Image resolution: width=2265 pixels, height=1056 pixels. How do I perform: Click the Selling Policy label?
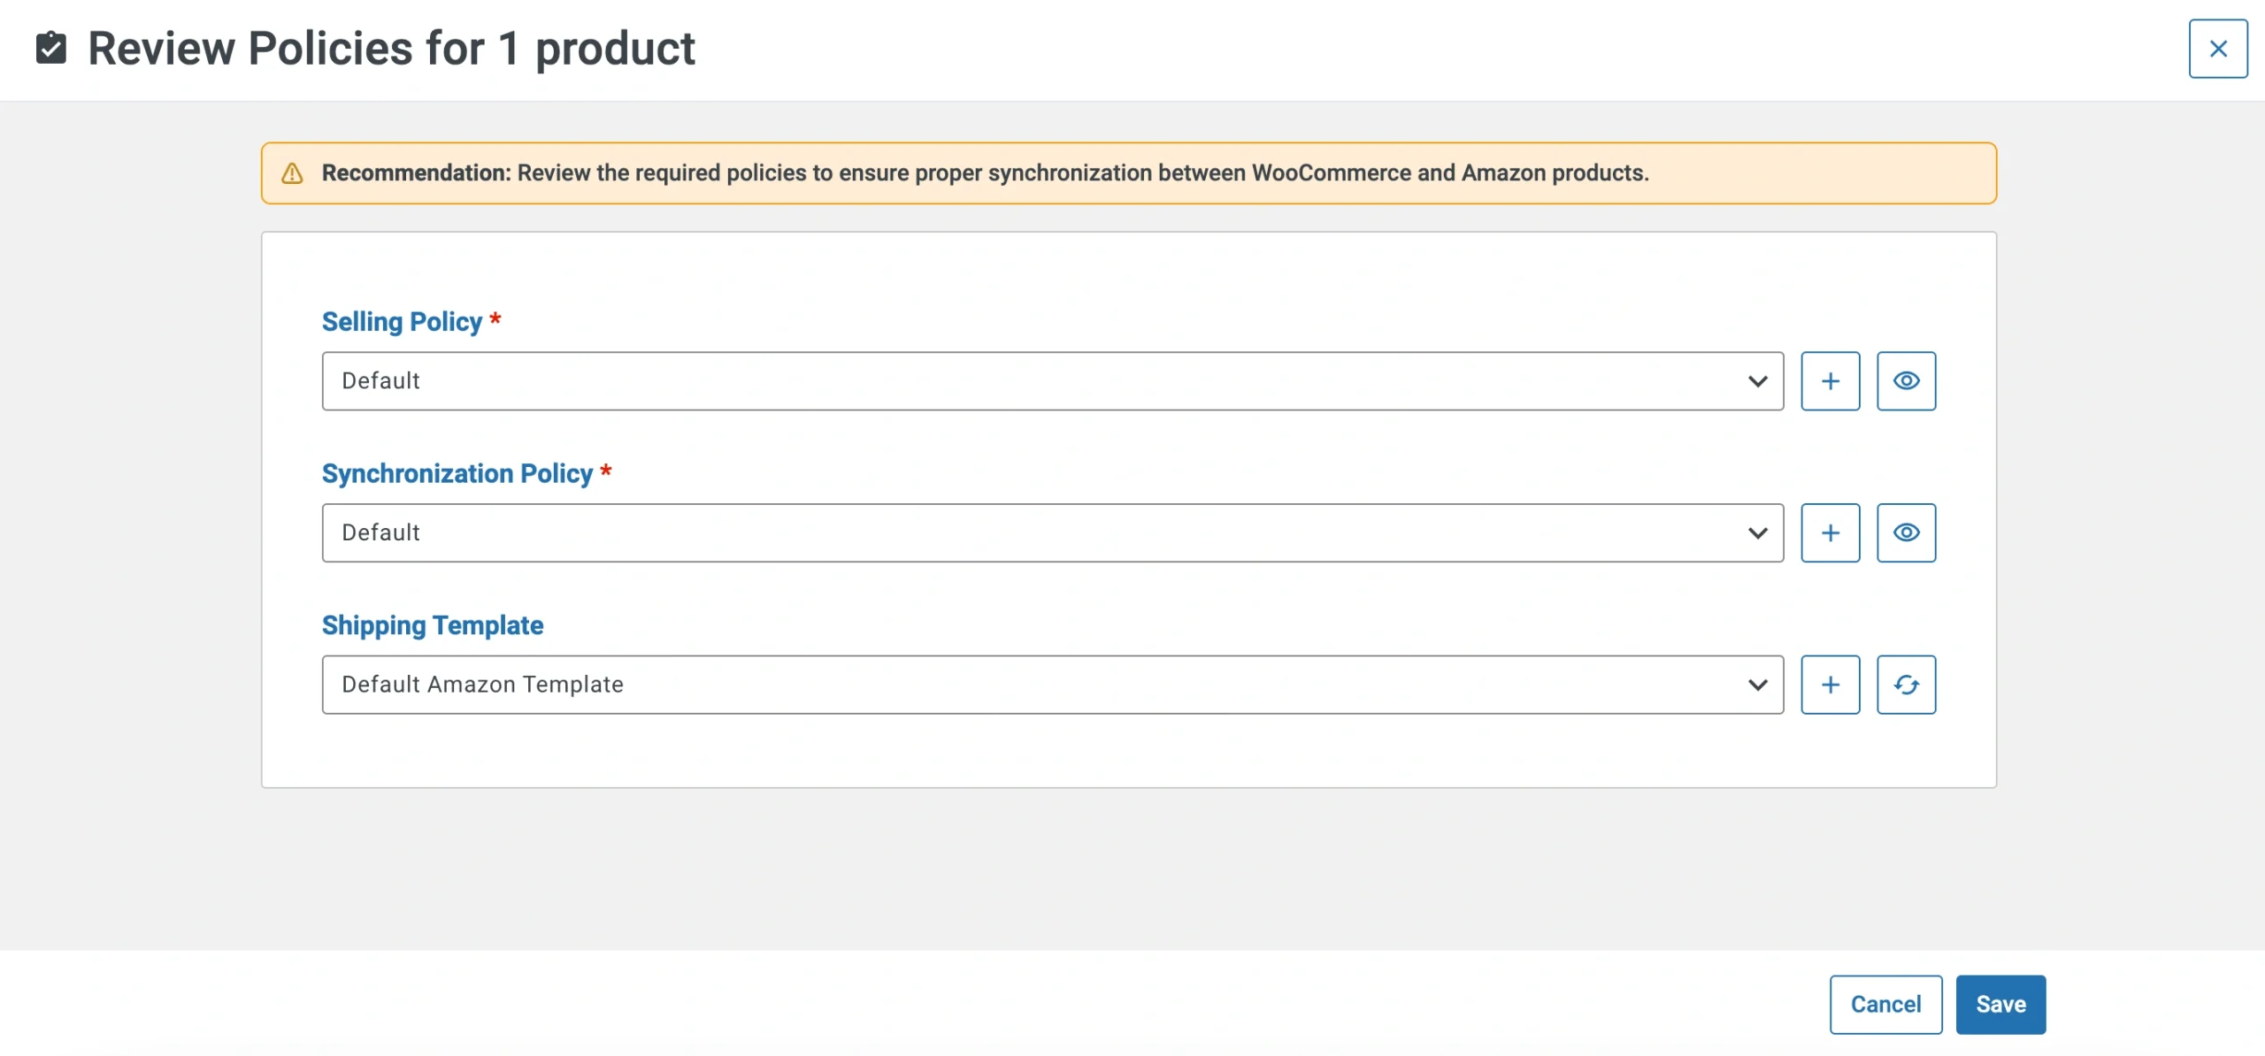[402, 322]
